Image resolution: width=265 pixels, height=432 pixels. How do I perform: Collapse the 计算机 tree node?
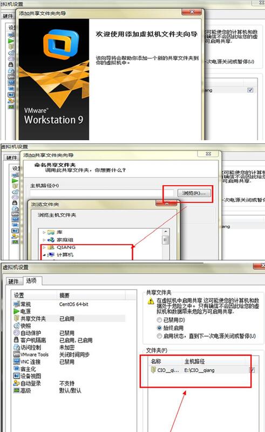tap(44, 255)
